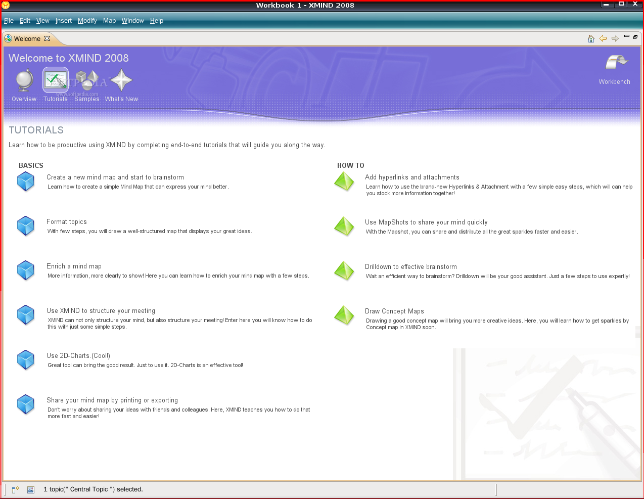Open the Map menu
This screenshot has width=644, height=499.
[109, 21]
